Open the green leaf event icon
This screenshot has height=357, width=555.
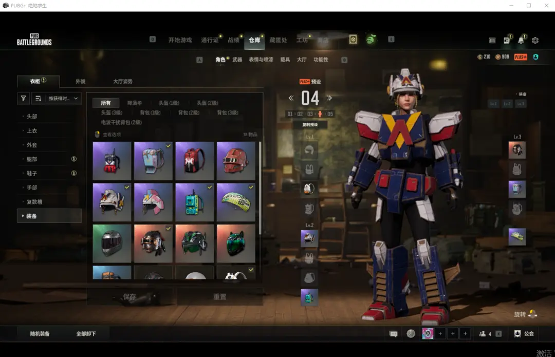tap(371, 39)
